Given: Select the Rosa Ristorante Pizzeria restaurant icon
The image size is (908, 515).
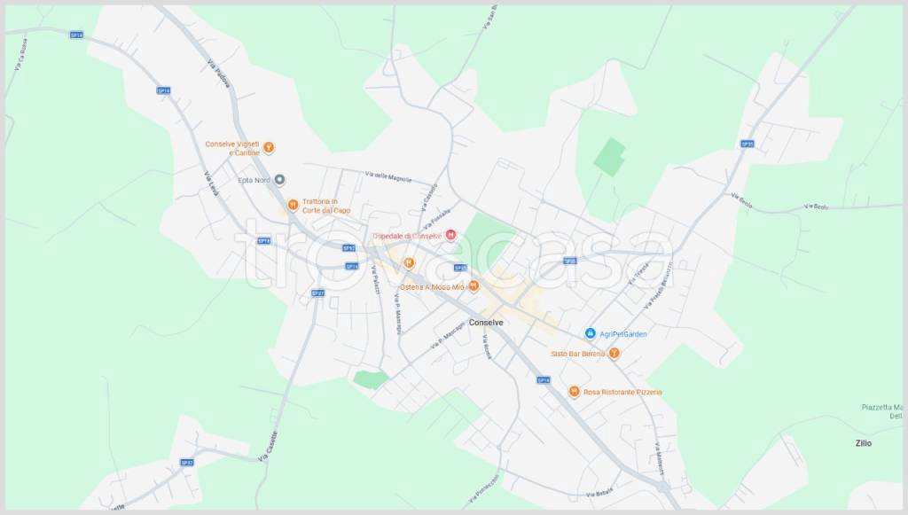Looking at the screenshot, I should click(x=574, y=391).
